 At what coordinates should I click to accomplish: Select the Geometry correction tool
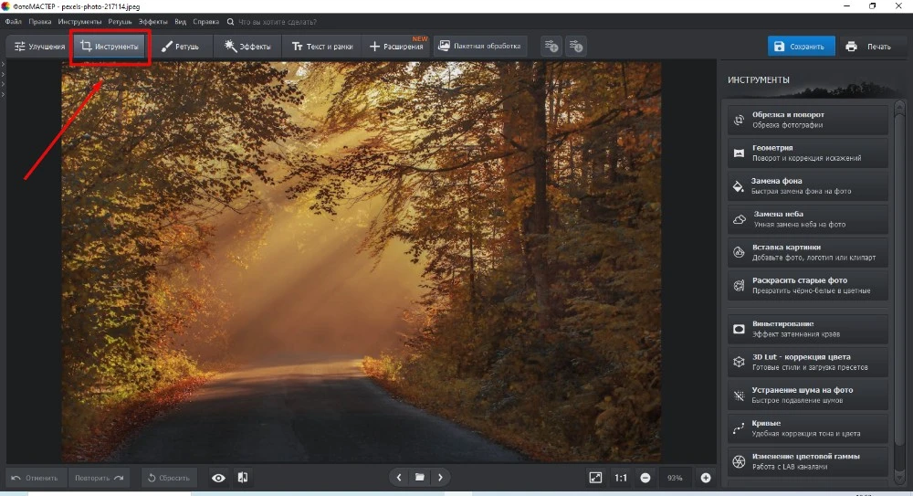tap(807, 153)
